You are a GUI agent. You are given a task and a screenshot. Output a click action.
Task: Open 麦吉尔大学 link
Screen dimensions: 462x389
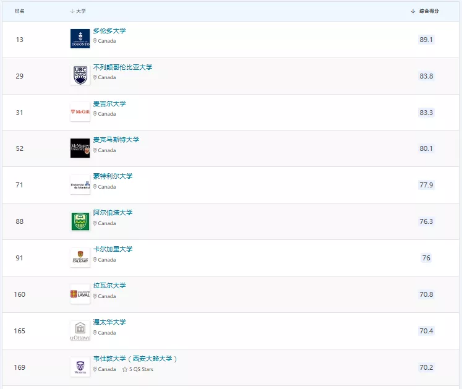109,104
